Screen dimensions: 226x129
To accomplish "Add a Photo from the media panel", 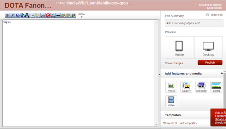I will (171, 87).
